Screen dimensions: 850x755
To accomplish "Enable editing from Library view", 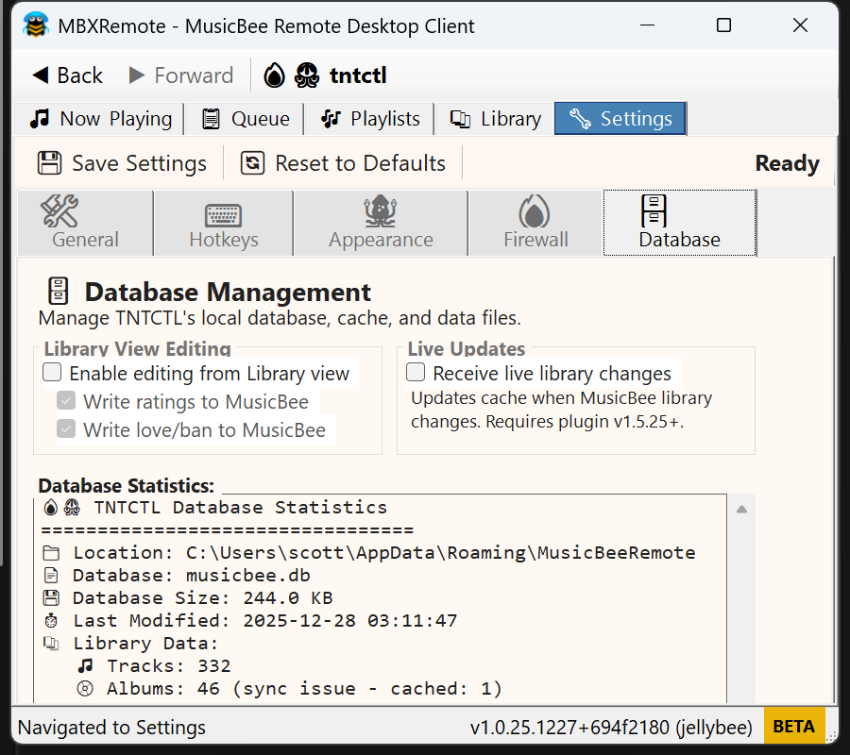I will point(52,372).
